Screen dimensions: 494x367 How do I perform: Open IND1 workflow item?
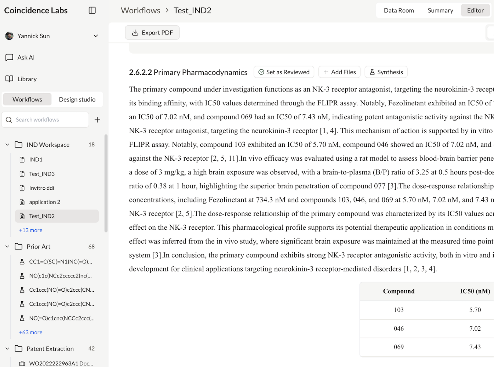(57, 160)
